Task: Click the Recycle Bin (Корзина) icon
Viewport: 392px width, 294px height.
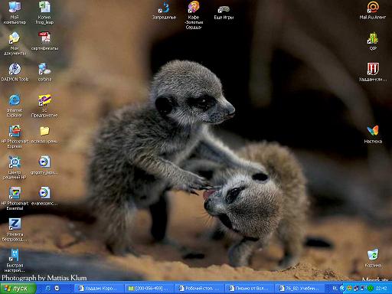Action: pos(373,258)
